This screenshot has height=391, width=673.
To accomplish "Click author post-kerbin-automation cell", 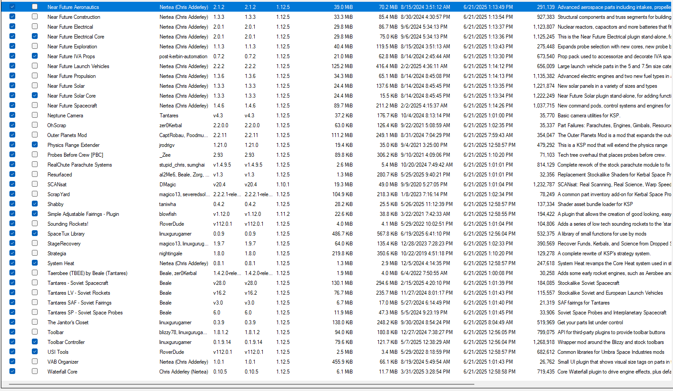I will click(183, 56).
